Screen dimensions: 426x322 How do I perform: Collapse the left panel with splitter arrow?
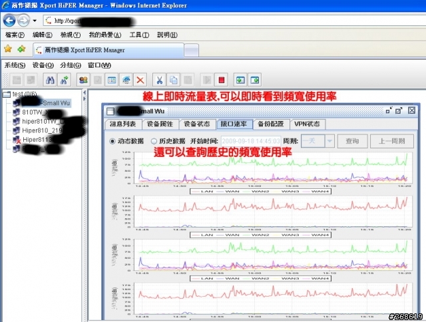point(85,93)
